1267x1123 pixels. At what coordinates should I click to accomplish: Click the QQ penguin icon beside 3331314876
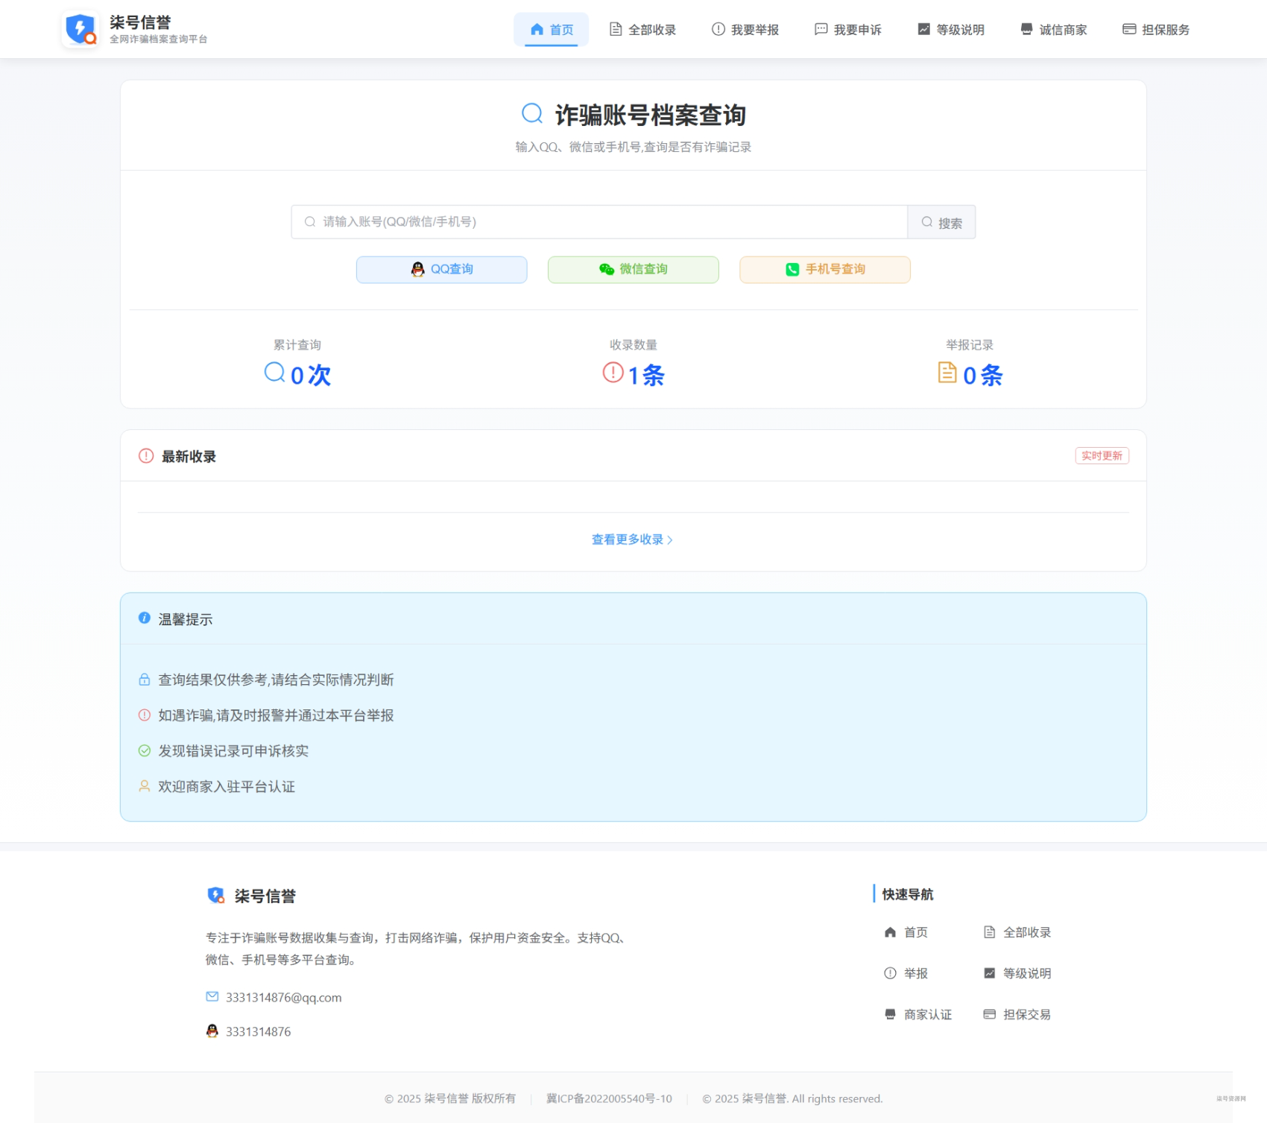point(212,1031)
